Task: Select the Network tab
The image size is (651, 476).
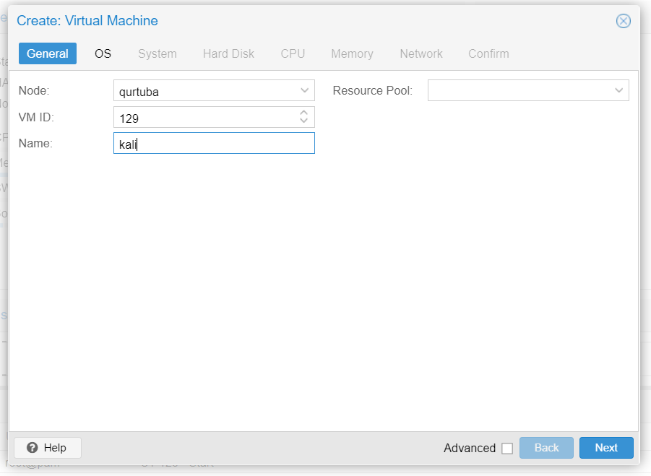Action: [421, 53]
